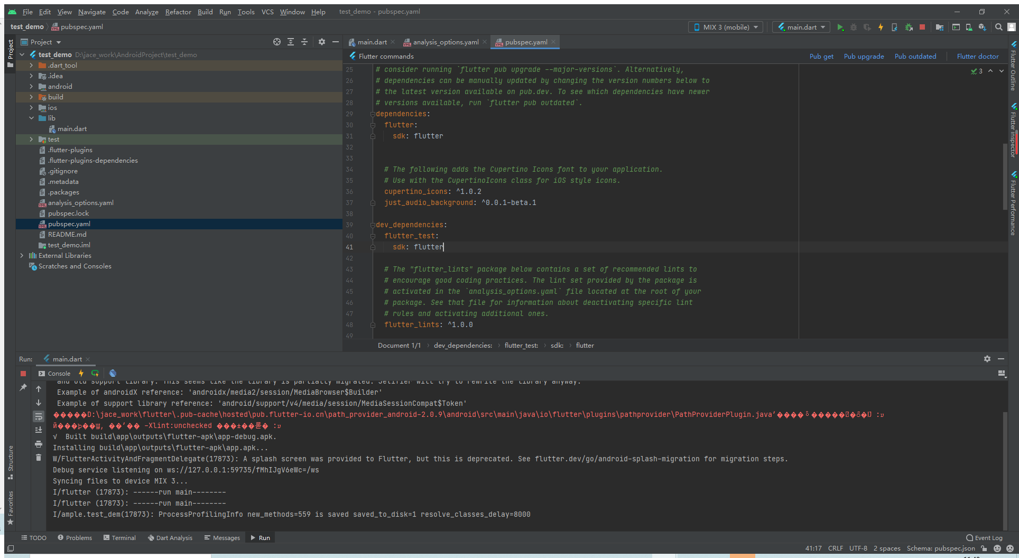Expand the android folder
The height and width of the screenshot is (558, 1019).
31,86
